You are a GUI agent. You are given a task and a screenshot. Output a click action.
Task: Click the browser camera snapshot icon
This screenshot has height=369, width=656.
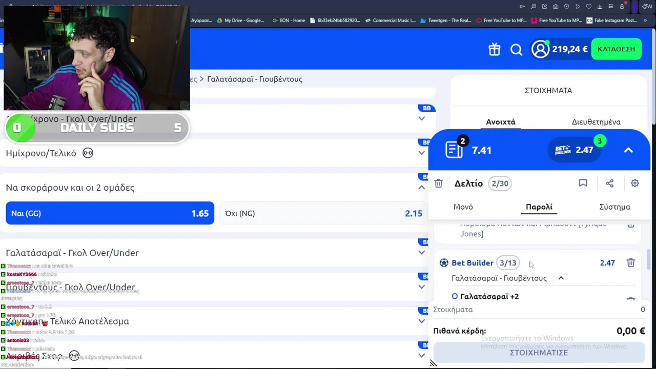pyautogui.click(x=556, y=7)
